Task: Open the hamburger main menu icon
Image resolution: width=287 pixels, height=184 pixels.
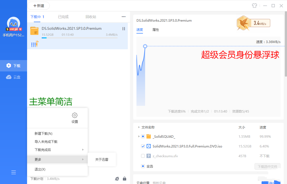Action: pos(14,172)
